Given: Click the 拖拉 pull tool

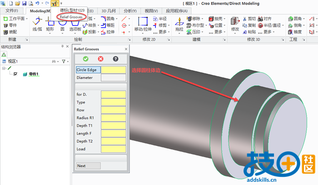Looking at the screenshot, I should (x=179, y=24).
